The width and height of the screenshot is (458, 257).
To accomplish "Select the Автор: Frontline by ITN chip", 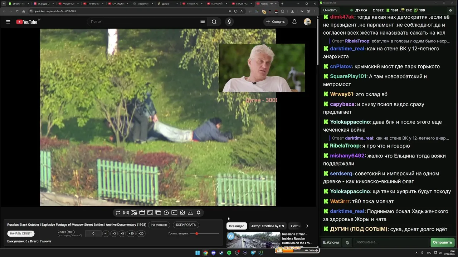I will pyautogui.click(x=268, y=226).
